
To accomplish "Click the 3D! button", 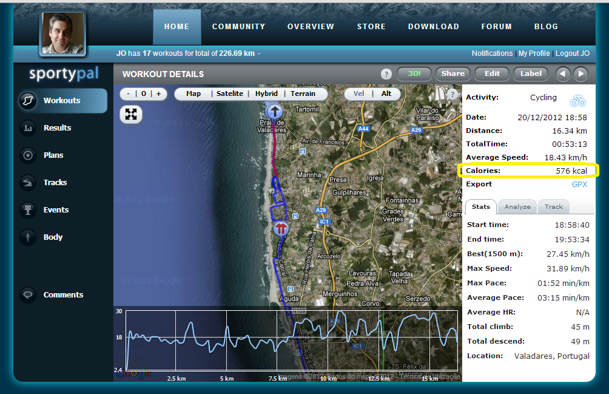I will 414,74.
